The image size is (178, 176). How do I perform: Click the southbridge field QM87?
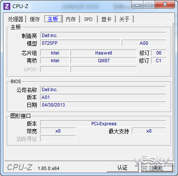tap(104, 61)
